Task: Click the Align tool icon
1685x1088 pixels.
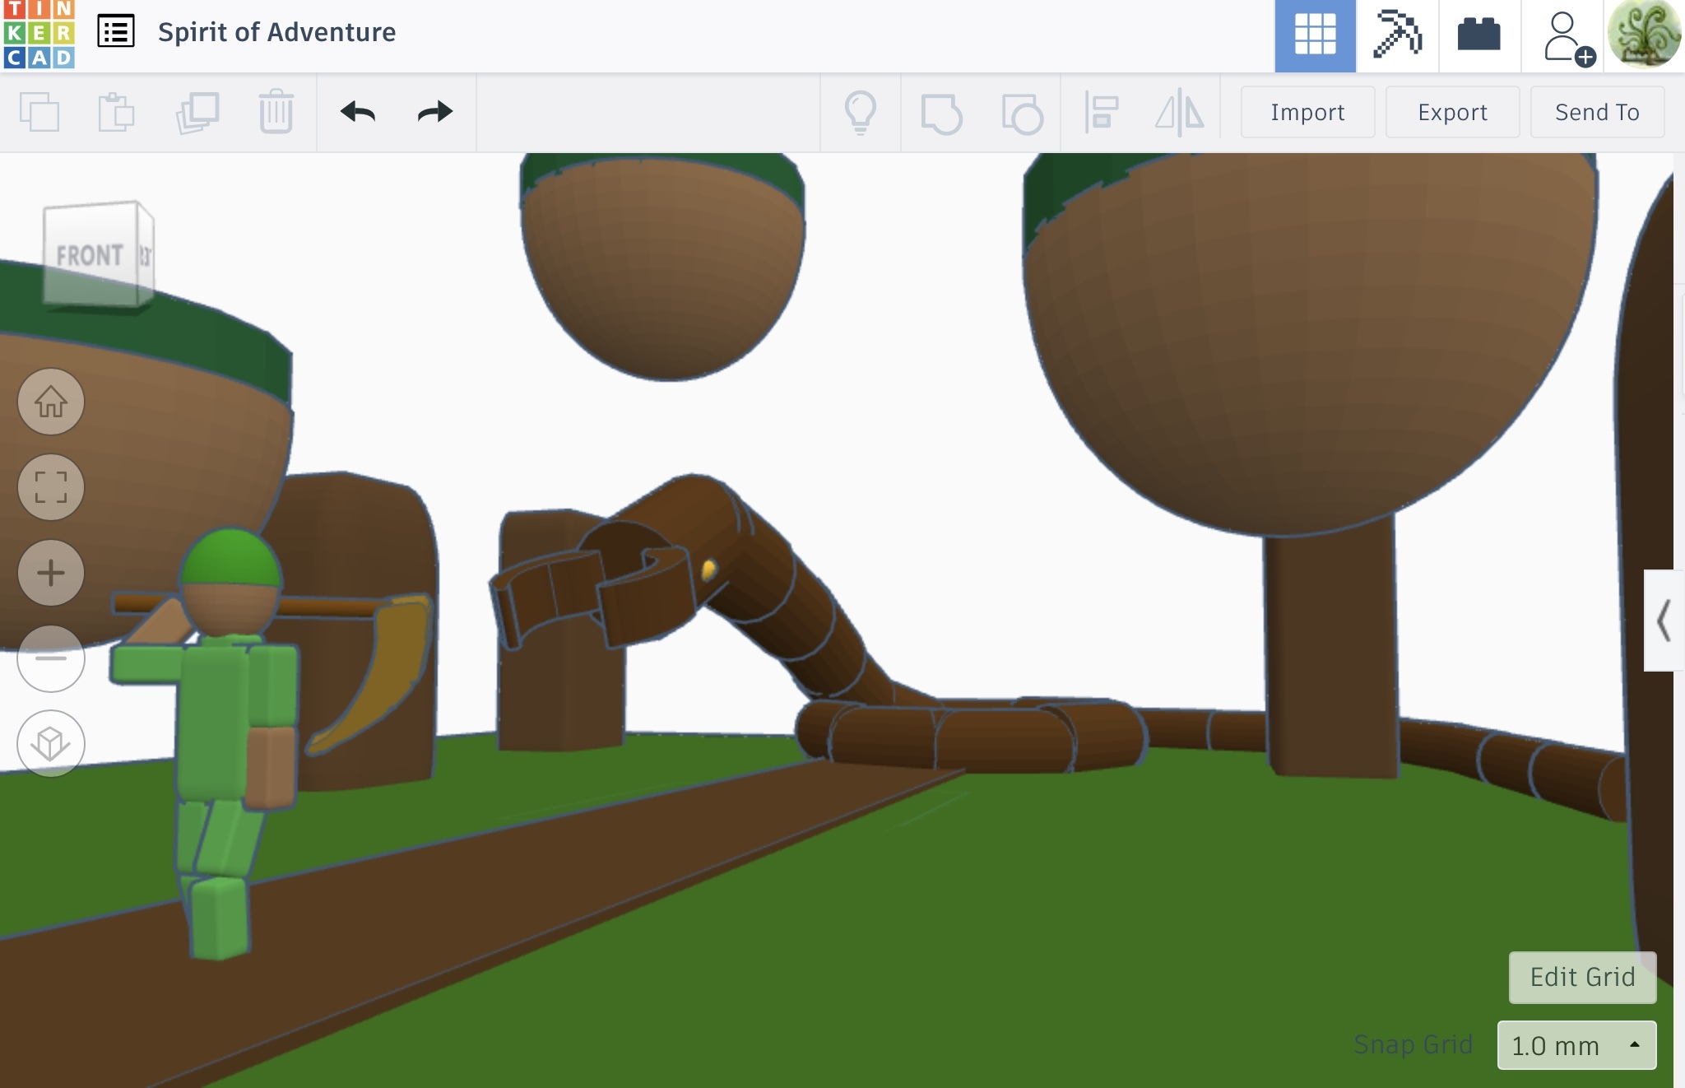Action: [1102, 112]
